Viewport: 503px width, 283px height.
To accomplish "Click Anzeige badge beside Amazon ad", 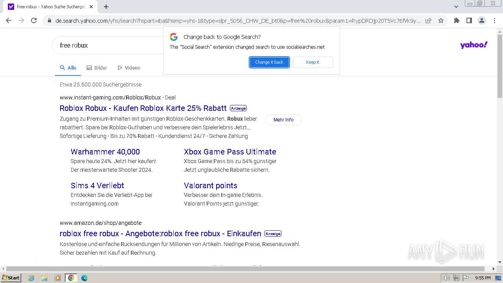I will (x=273, y=233).
